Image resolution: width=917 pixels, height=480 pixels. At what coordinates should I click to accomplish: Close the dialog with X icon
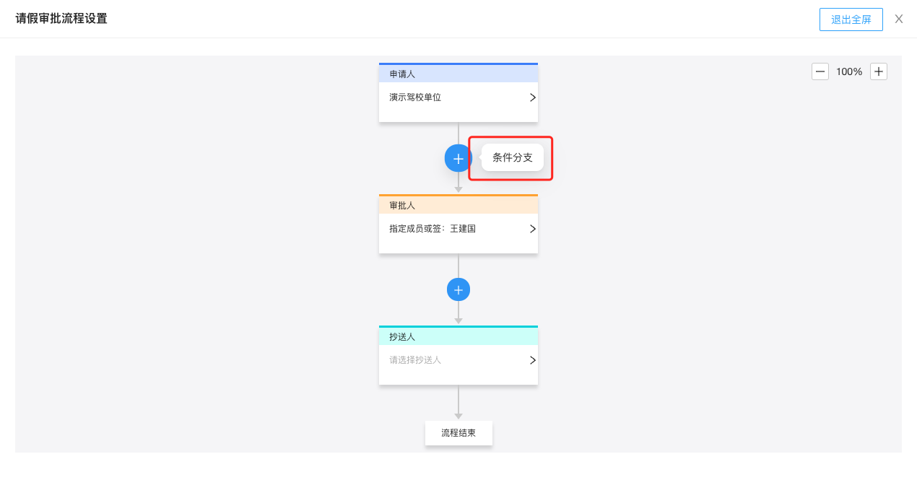coord(899,19)
